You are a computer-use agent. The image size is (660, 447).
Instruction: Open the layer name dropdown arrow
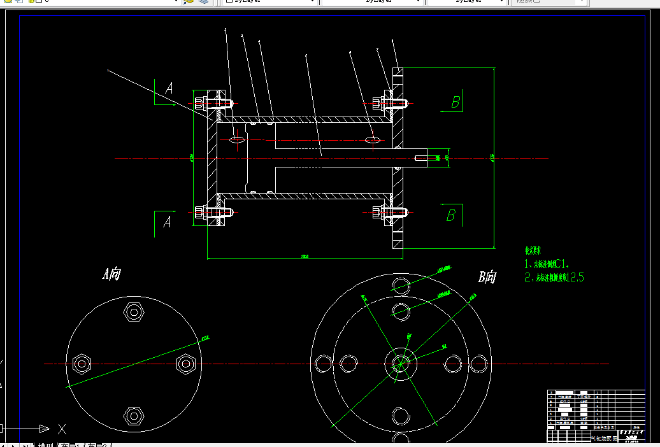point(176,2)
